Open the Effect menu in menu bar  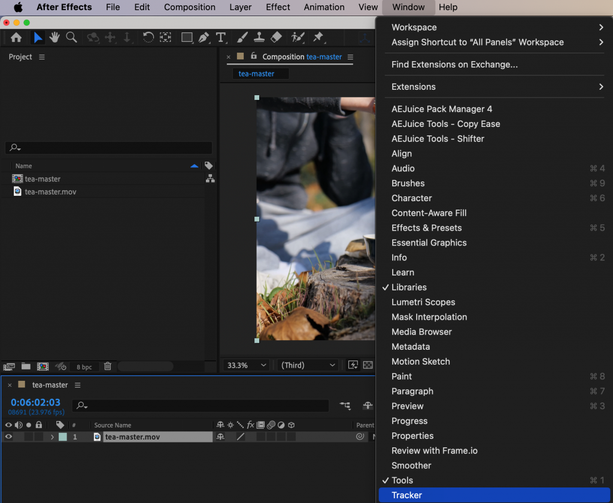click(278, 7)
